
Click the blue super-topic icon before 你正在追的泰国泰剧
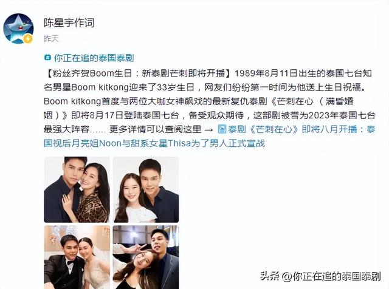pos(47,58)
